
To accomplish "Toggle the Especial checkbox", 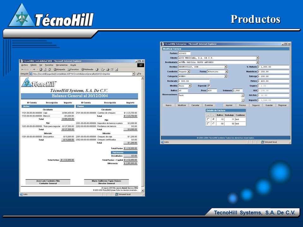I will point(209,86).
